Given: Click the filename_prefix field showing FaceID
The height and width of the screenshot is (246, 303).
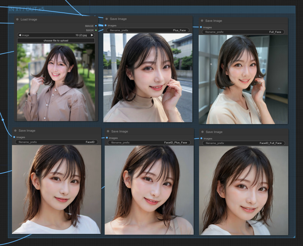Looking at the screenshot, I should click(57, 142).
